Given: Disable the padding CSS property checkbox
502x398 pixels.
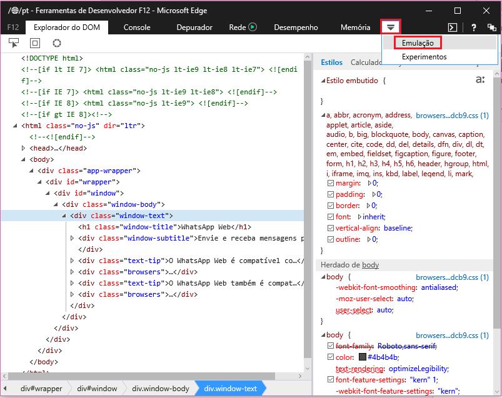Looking at the screenshot, I should 331,194.
